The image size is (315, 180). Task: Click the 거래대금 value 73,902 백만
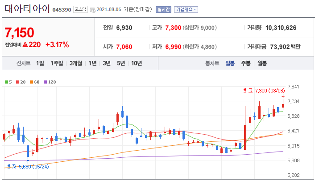(285, 47)
